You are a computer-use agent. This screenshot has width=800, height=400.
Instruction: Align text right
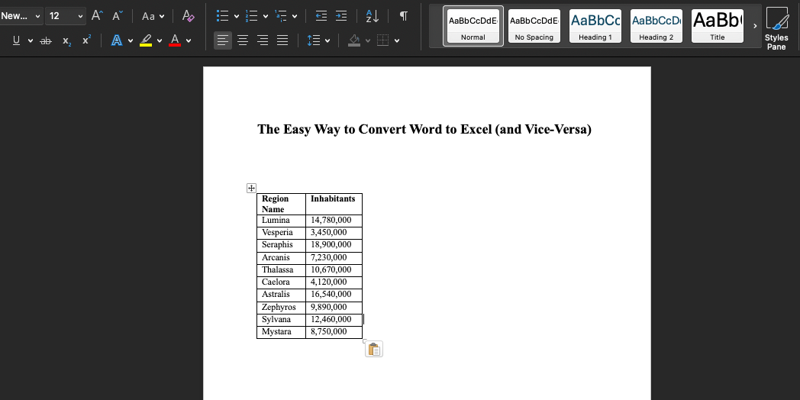tap(263, 40)
